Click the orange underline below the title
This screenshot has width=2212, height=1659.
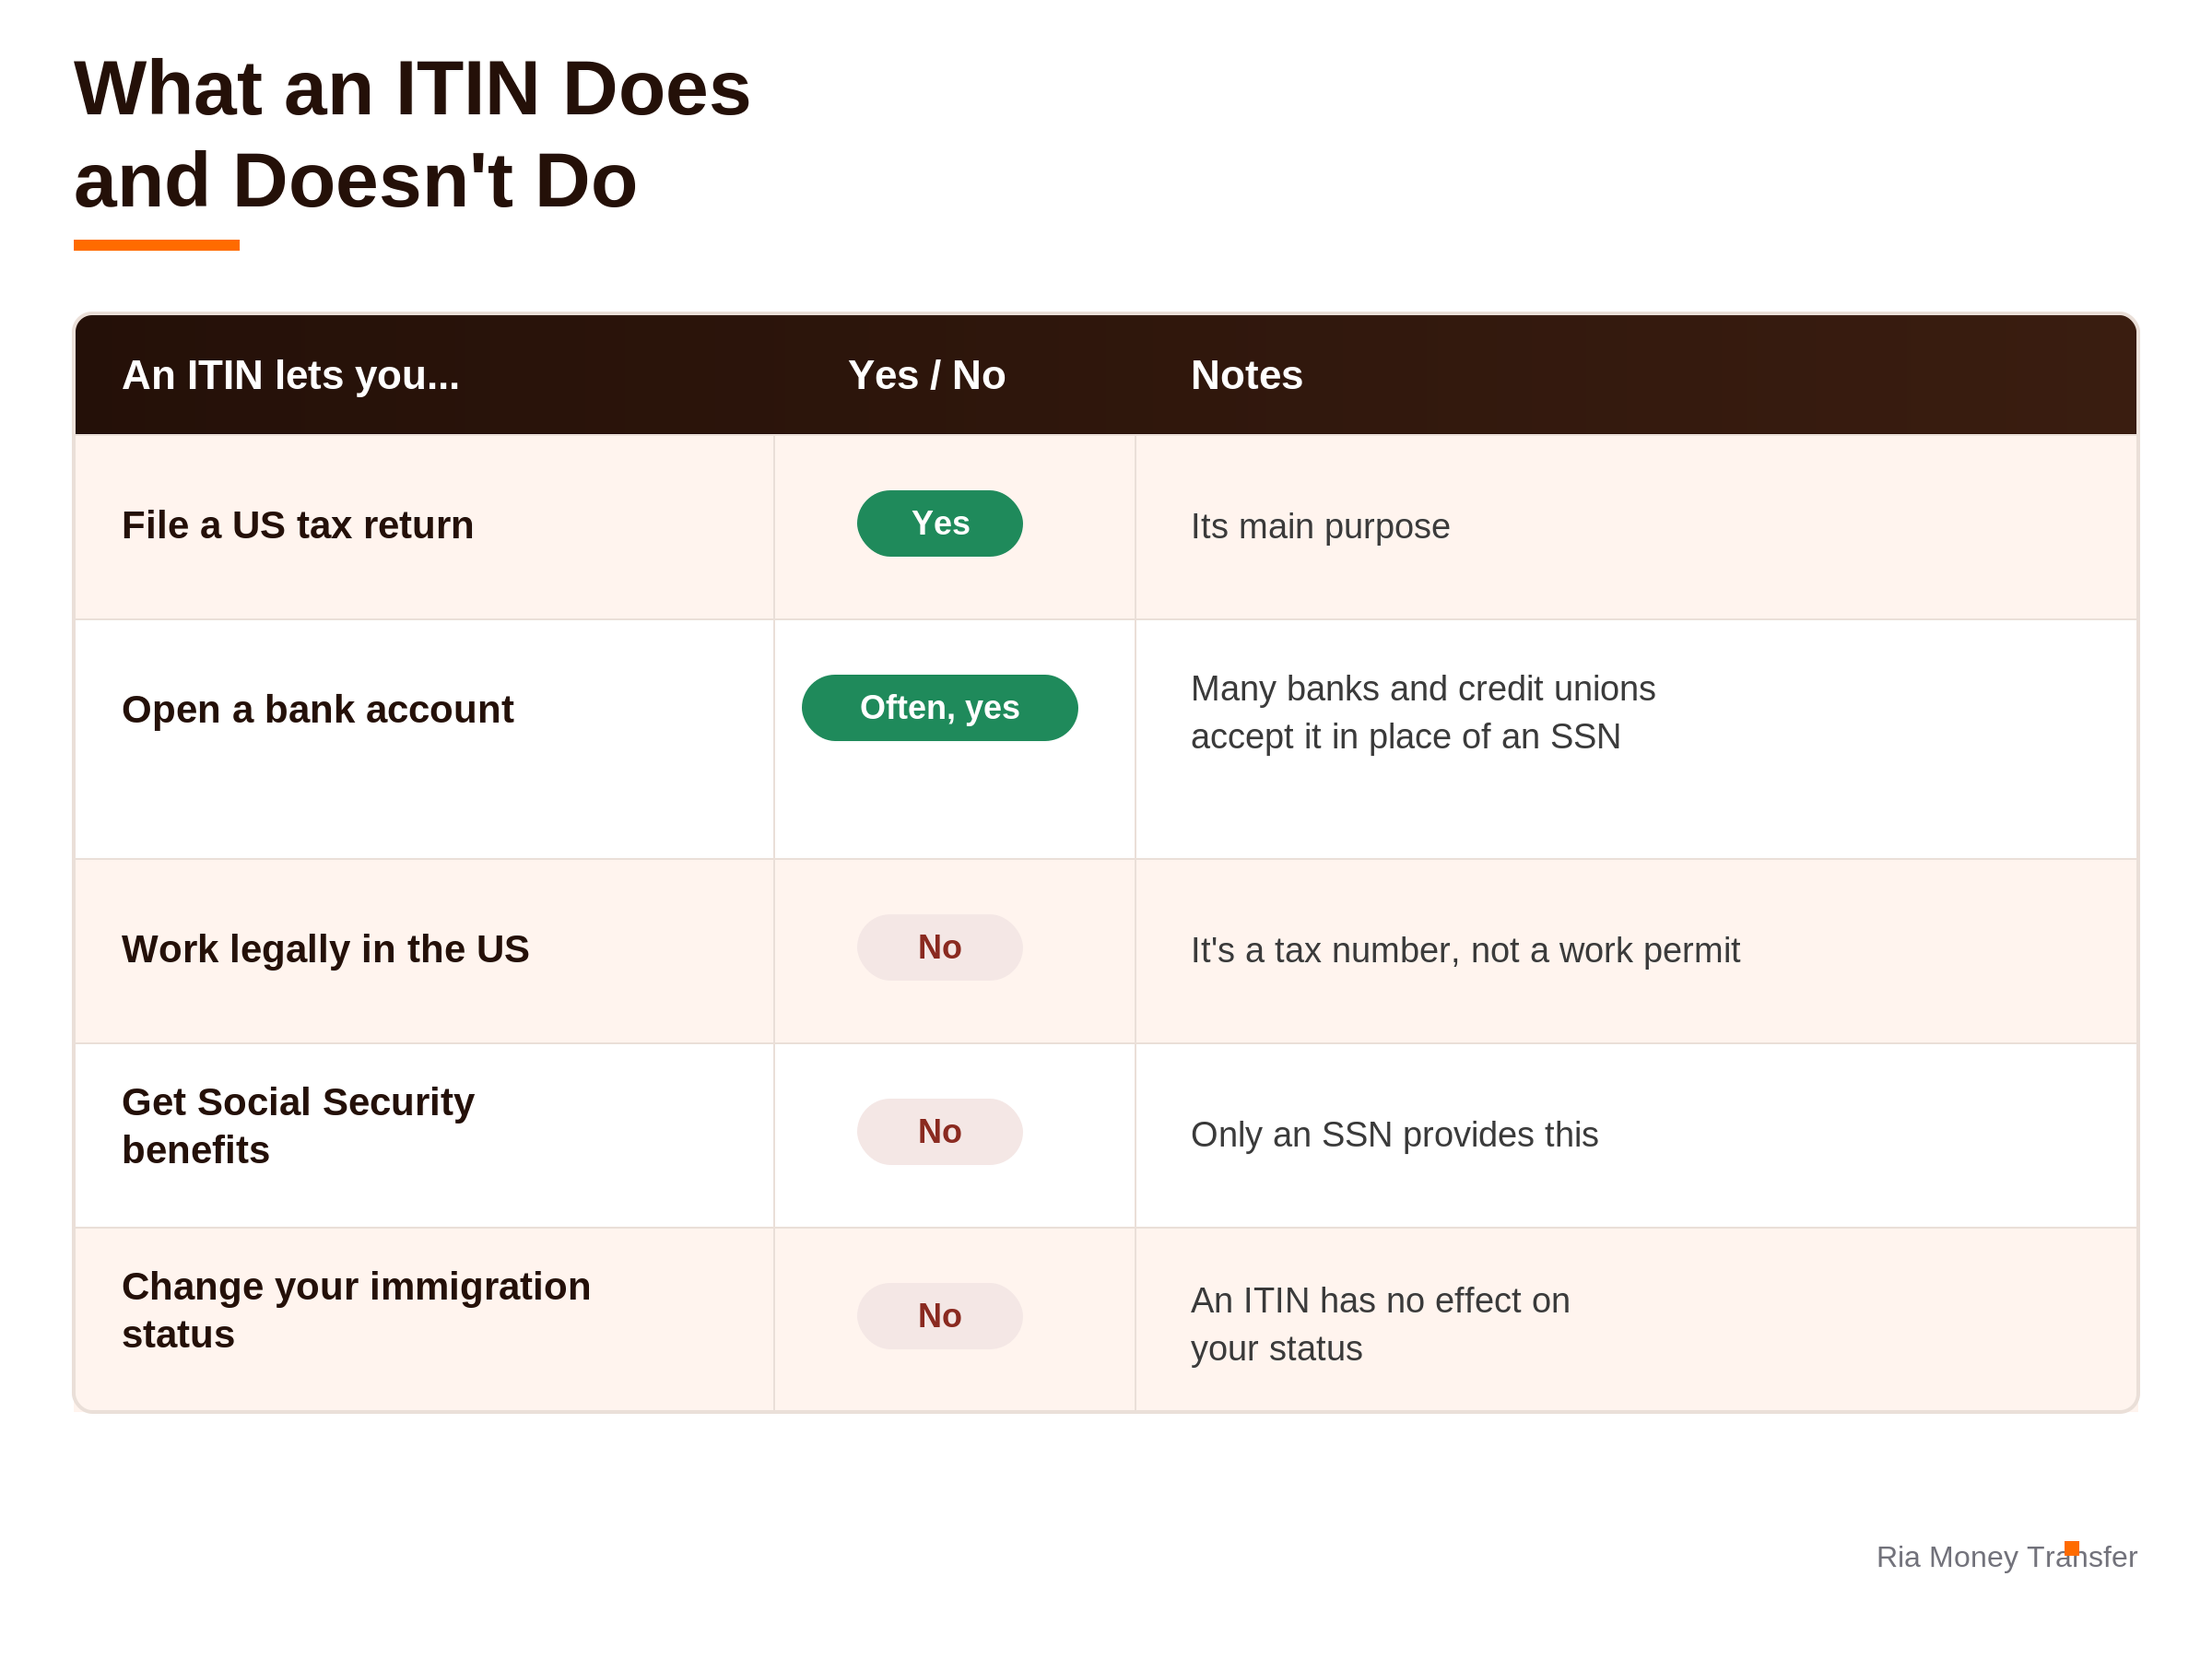coord(156,245)
